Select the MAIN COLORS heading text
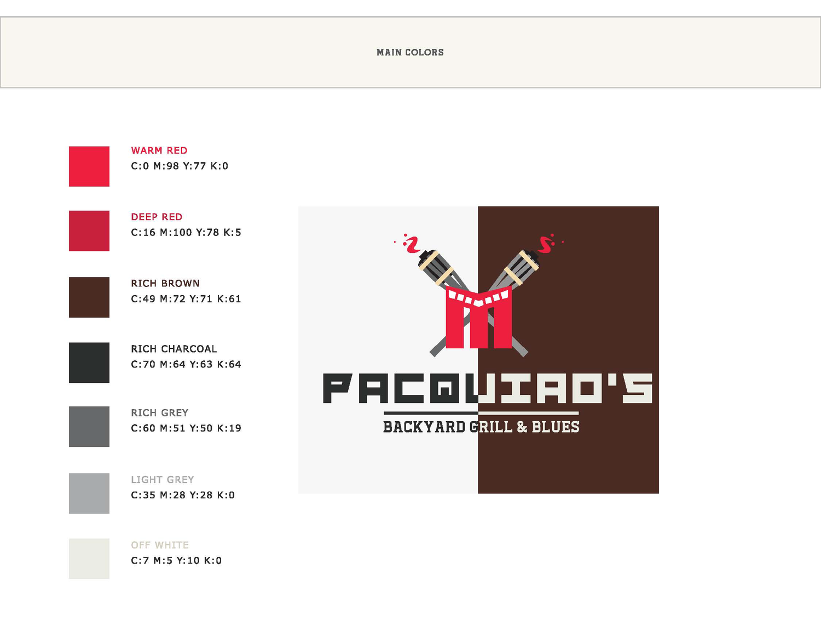The width and height of the screenshot is (821, 639). (410, 53)
